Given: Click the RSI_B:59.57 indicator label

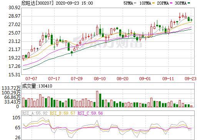Looking at the screenshot, I should click(63, 113).
